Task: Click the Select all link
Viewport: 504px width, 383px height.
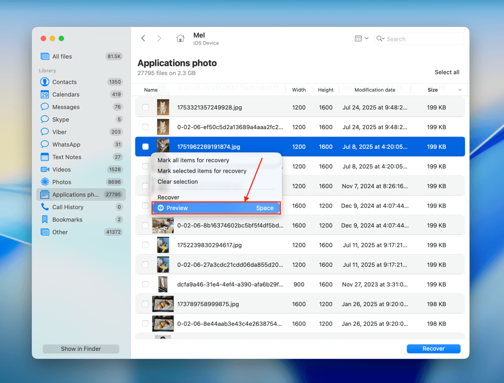Action: coord(446,72)
